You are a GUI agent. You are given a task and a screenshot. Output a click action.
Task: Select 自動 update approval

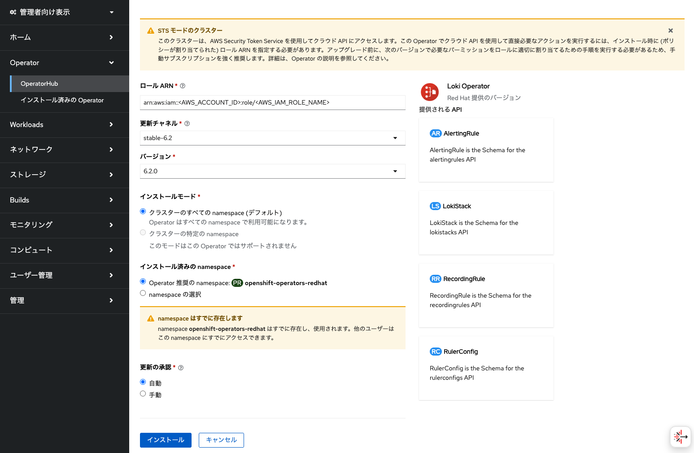coord(143,382)
